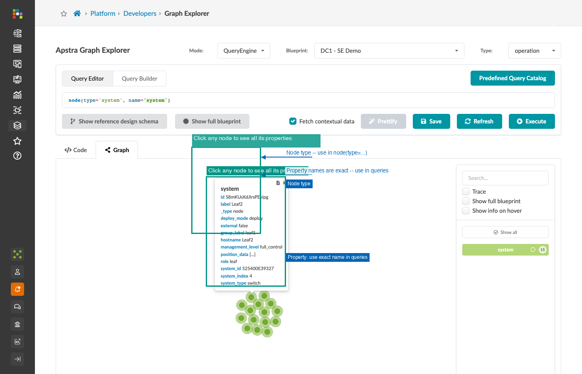
Task: Click the green dots cluster sidebar icon
Action: click(17, 254)
